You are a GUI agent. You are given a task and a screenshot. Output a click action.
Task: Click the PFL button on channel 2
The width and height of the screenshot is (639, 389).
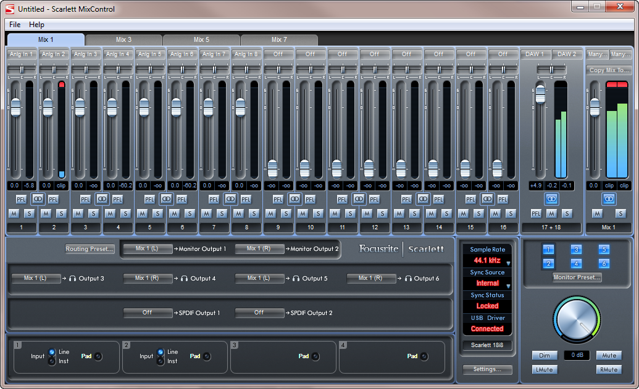53,199
